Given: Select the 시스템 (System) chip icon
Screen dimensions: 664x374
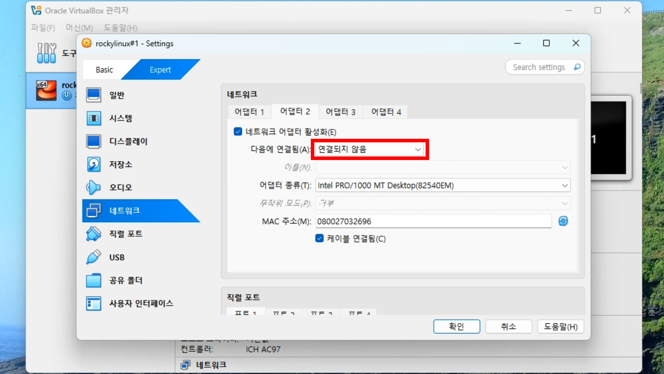Looking at the screenshot, I should pyautogui.click(x=94, y=118).
